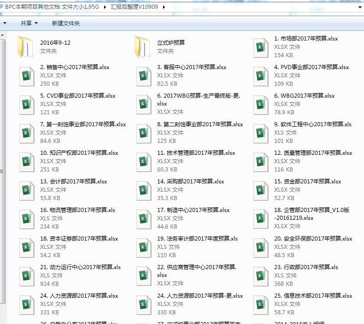The height and width of the screenshot is (324, 364).
Task: Select file name 17. 制造中心2017年预算.xlsx
Action: 193,210
